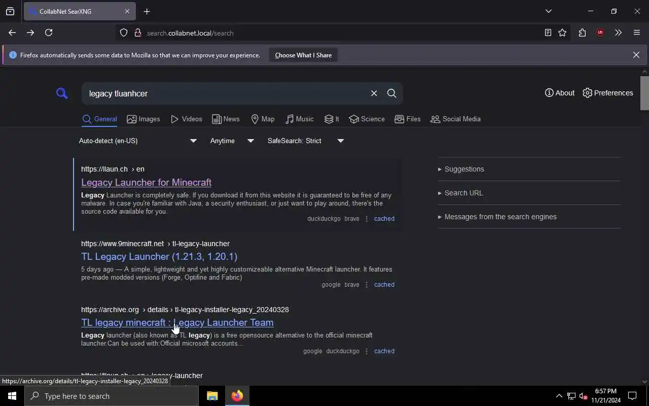This screenshot has width=649, height=406.
Task: Open the Windows Start menu
Action: tap(12, 396)
